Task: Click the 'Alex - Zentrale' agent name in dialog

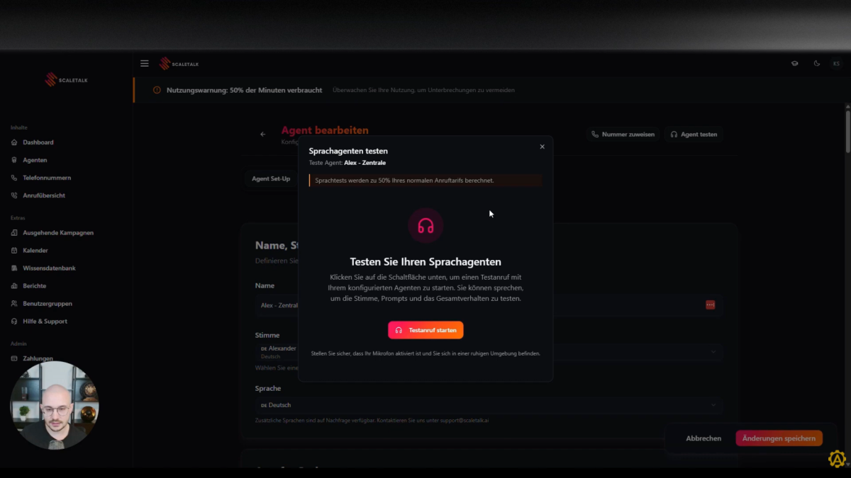Action: (x=365, y=163)
